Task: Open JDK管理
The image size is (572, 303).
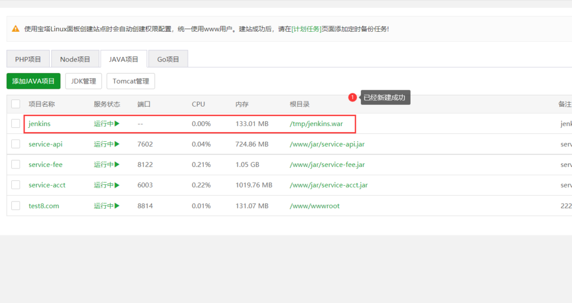Action: pyautogui.click(x=84, y=81)
